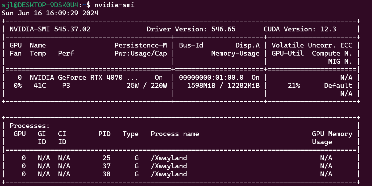
Task: Click the Driver Version 546.65 text
Action: pos(191,29)
